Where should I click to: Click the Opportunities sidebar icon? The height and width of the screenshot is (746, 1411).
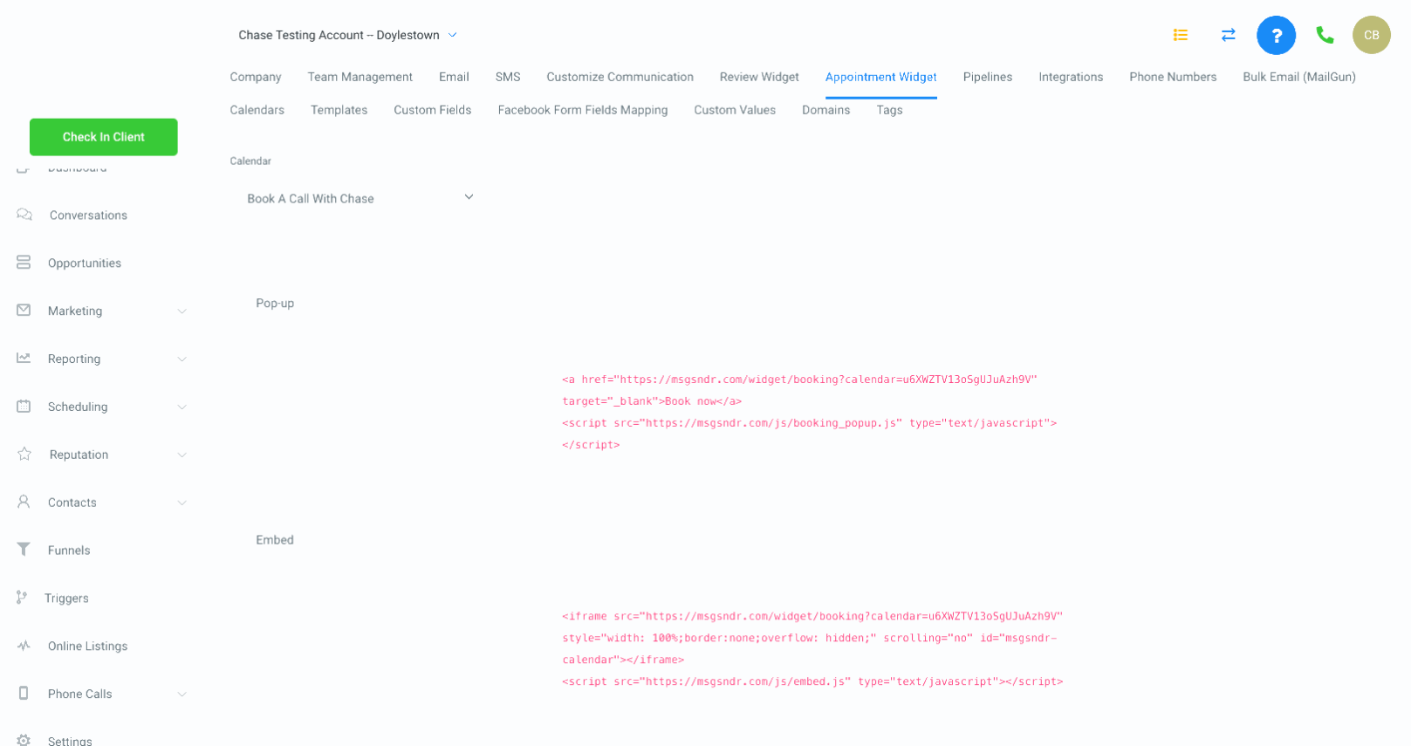(24, 263)
